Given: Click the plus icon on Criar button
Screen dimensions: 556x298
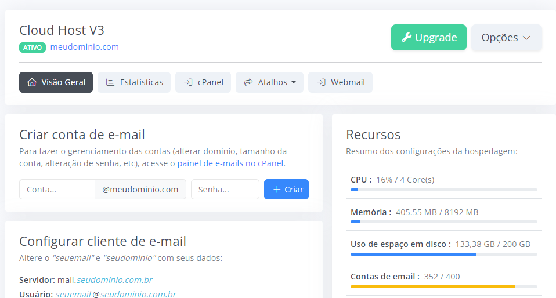Looking at the screenshot, I should tap(277, 190).
